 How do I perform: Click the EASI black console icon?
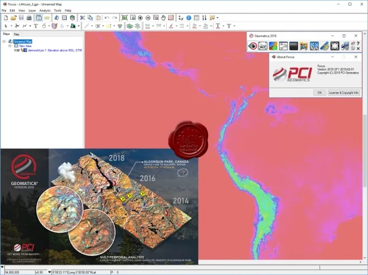pos(294,46)
